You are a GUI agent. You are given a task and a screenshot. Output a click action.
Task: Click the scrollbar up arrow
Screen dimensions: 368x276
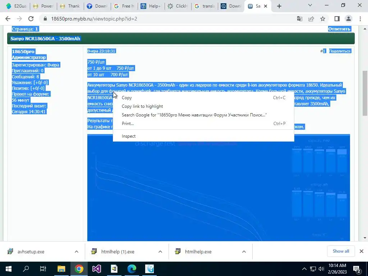pos(365,29)
